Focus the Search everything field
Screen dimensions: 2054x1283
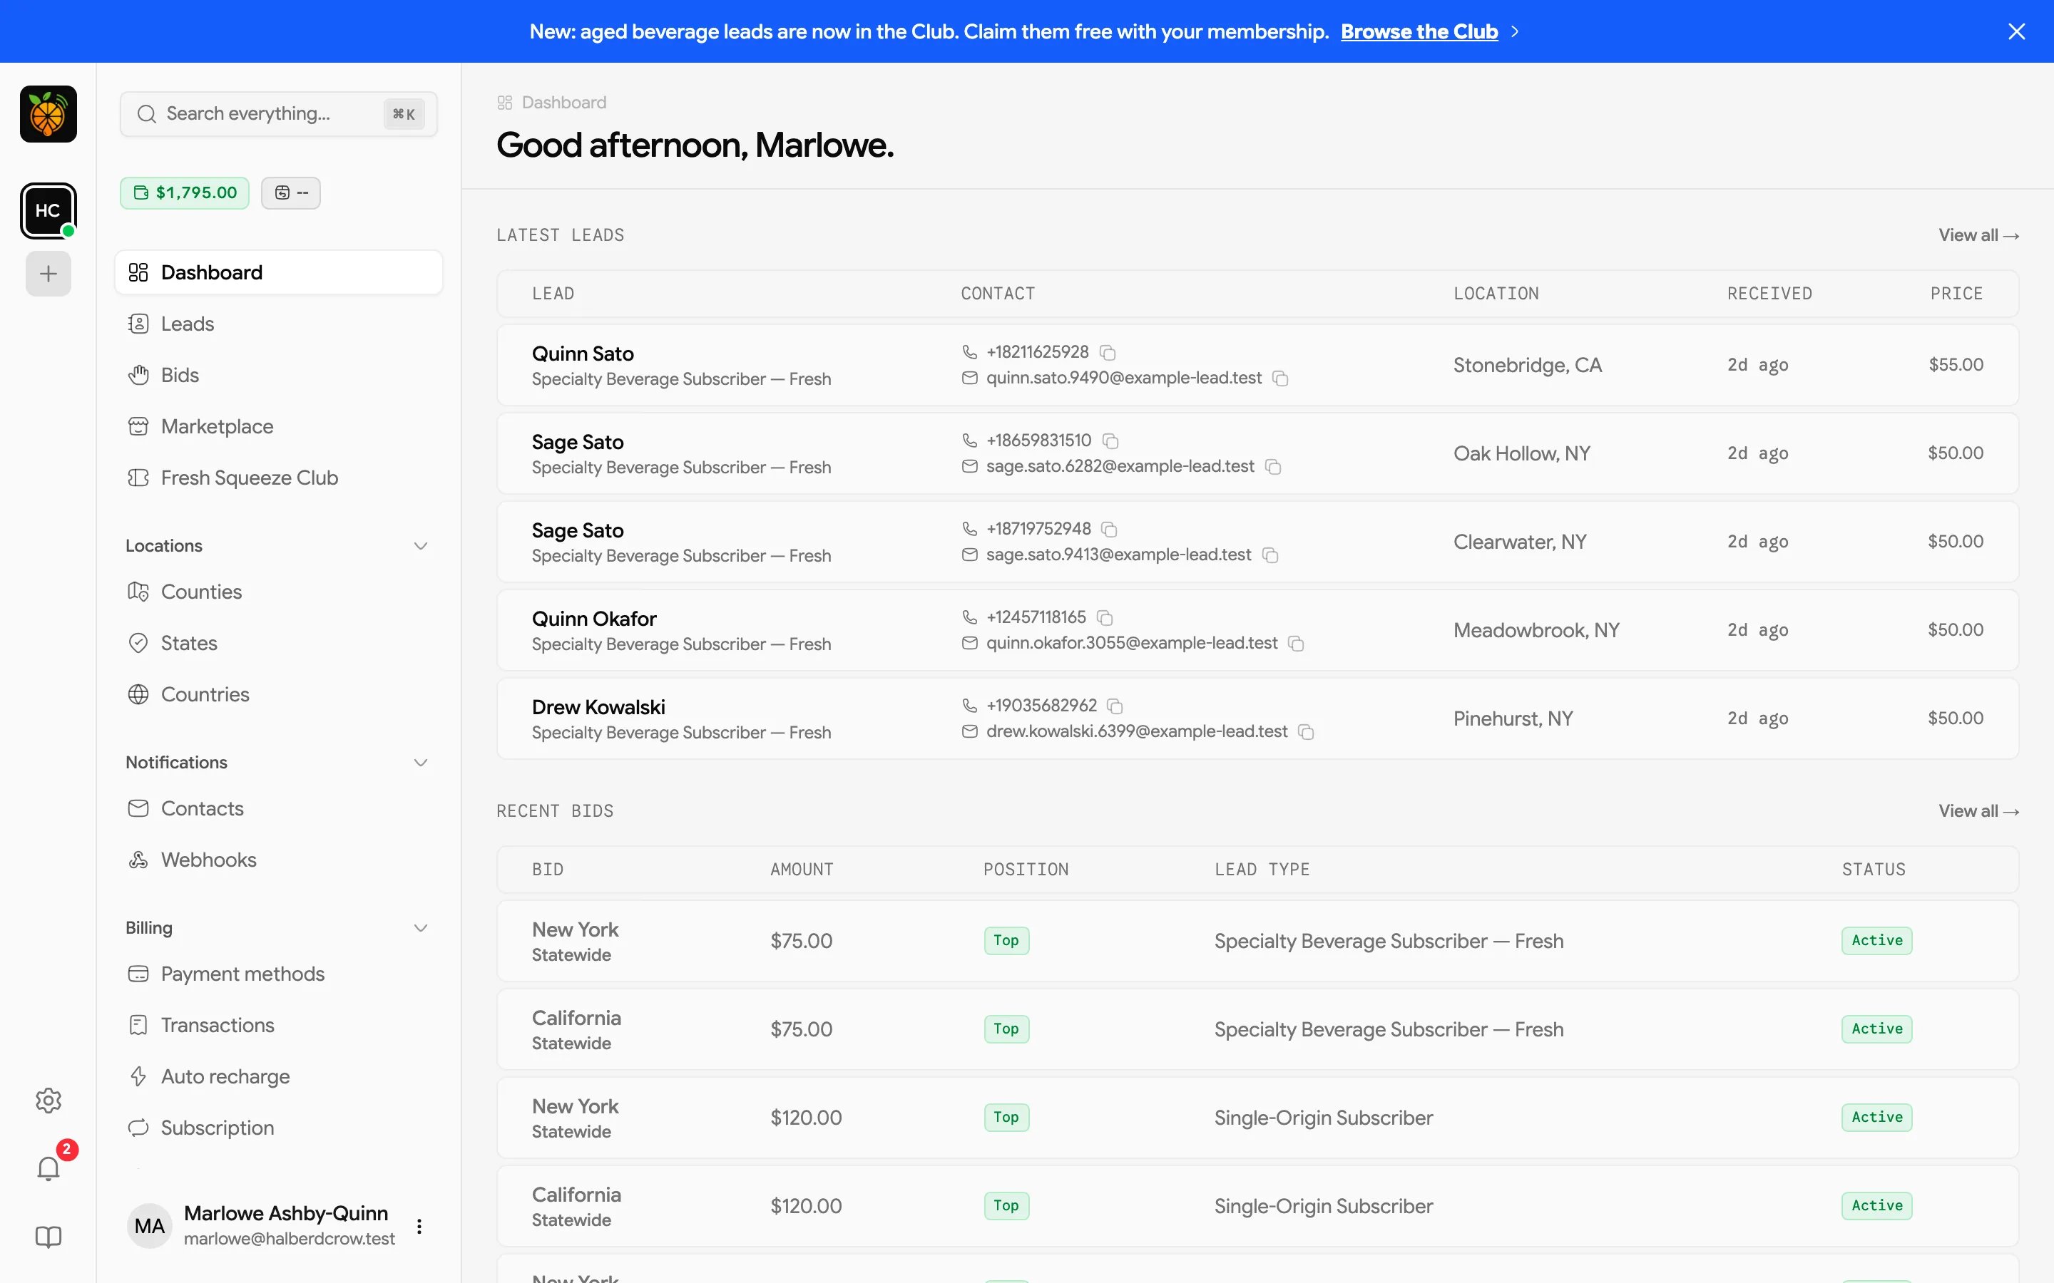pos(278,114)
